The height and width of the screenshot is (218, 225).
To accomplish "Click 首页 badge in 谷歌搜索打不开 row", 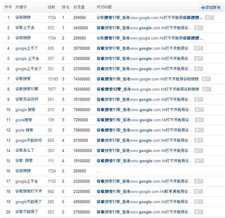I will pos(198,191).
